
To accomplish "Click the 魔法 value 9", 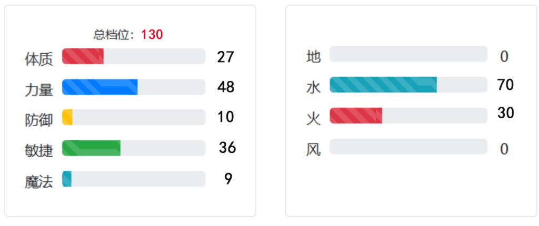I will pos(228,179).
